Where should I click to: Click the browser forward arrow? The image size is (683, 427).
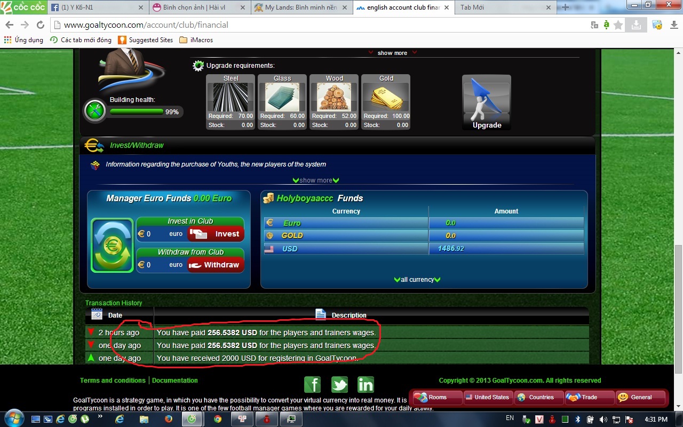[x=25, y=25]
